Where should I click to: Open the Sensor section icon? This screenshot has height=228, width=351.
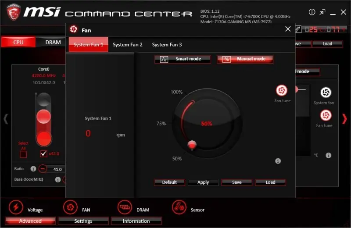(x=179, y=207)
